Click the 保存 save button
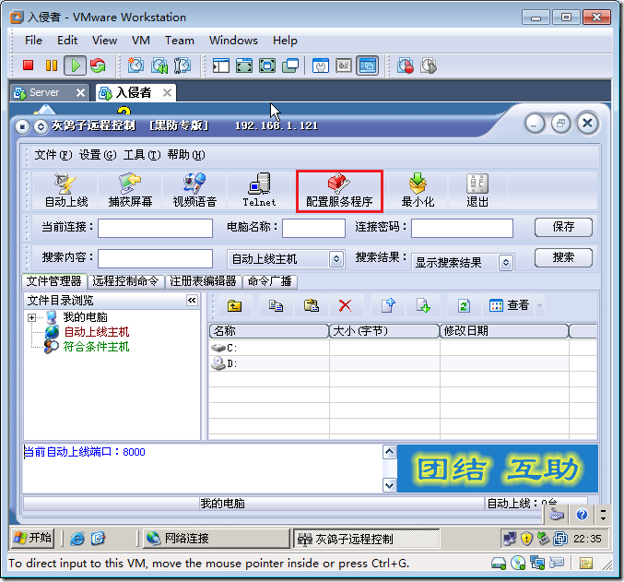Screen dimensions: 624x582 pyautogui.click(x=563, y=227)
